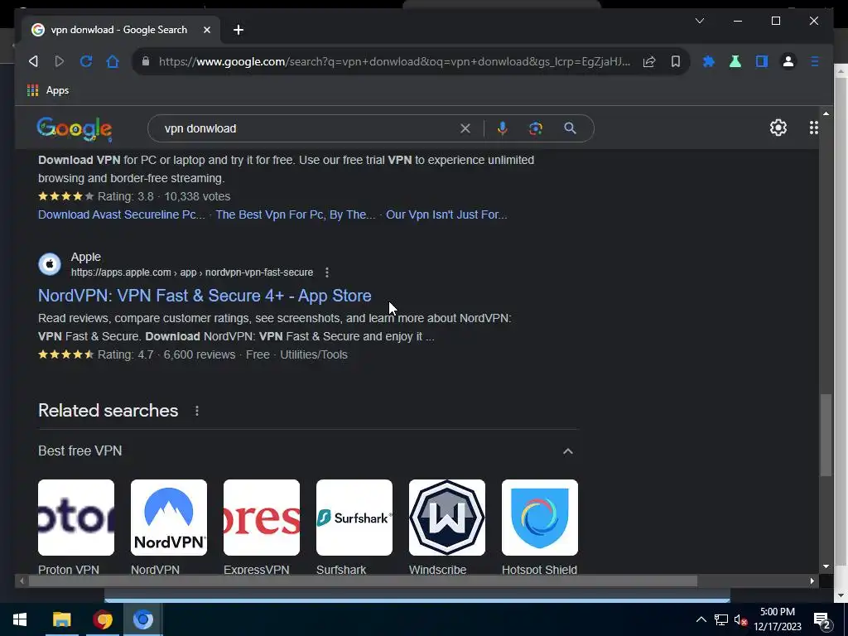Select the Hotspot Shield thumbnail
848x636 pixels.
pyautogui.click(x=540, y=517)
